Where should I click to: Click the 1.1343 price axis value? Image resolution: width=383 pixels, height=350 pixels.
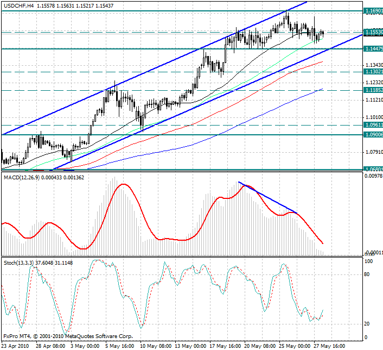click(374, 65)
